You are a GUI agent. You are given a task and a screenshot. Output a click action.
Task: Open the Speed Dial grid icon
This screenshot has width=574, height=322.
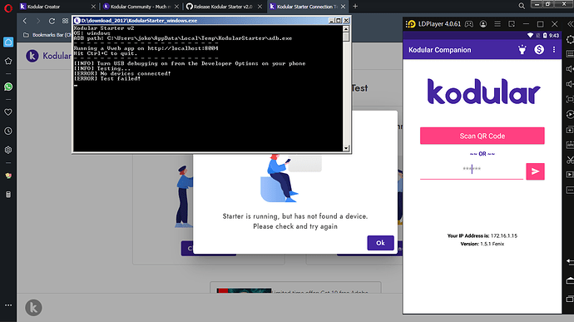(65, 21)
